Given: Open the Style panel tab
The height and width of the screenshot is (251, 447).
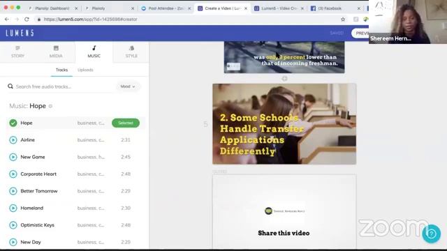Looking at the screenshot, I should tap(131, 52).
